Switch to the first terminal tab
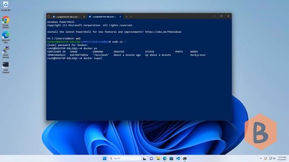 coord(67,17)
